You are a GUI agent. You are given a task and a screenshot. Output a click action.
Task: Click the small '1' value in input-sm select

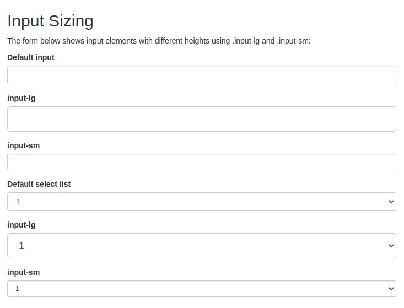click(x=17, y=288)
